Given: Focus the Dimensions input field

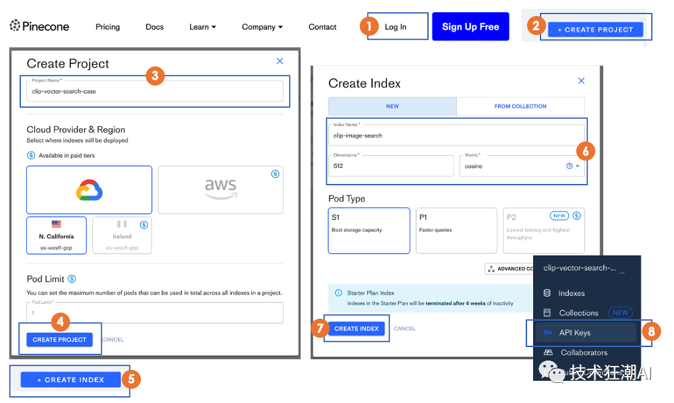Looking at the screenshot, I should coord(391,166).
